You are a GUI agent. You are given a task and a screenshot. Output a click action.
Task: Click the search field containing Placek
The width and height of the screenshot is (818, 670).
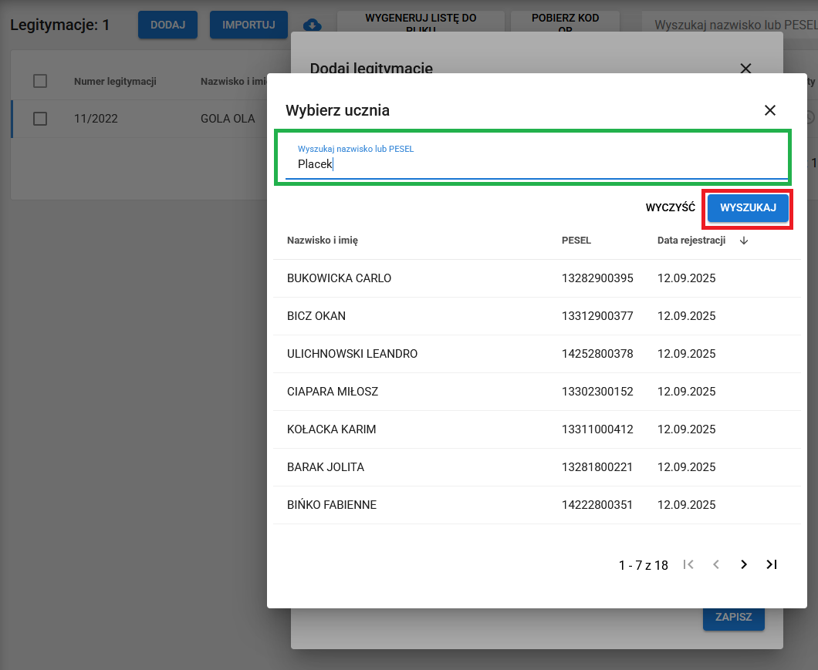532,163
